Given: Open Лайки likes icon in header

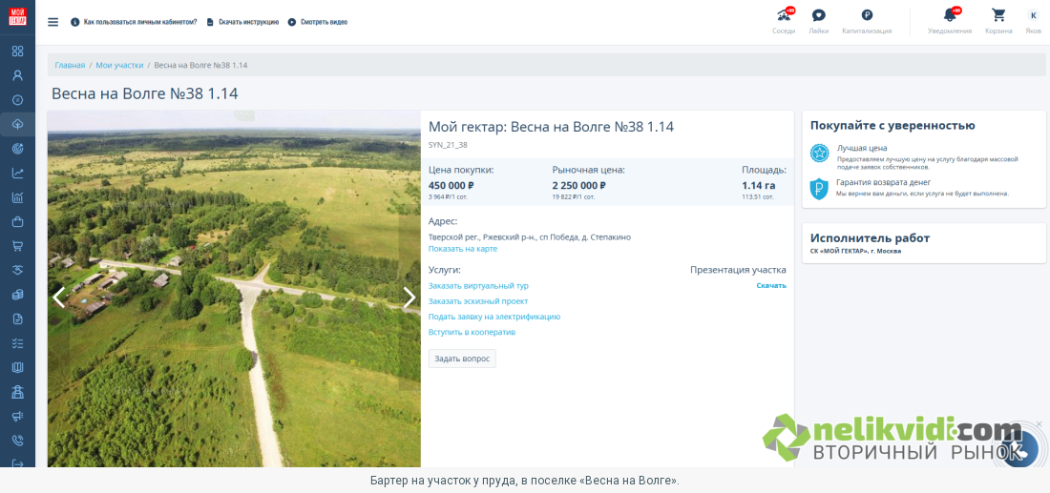Looking at the screenshot, I should 818,21.
